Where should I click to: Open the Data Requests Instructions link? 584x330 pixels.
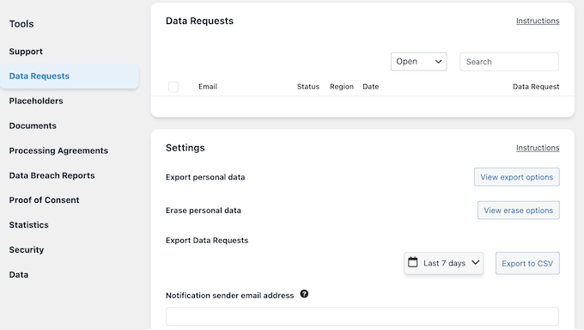[538, 21]
